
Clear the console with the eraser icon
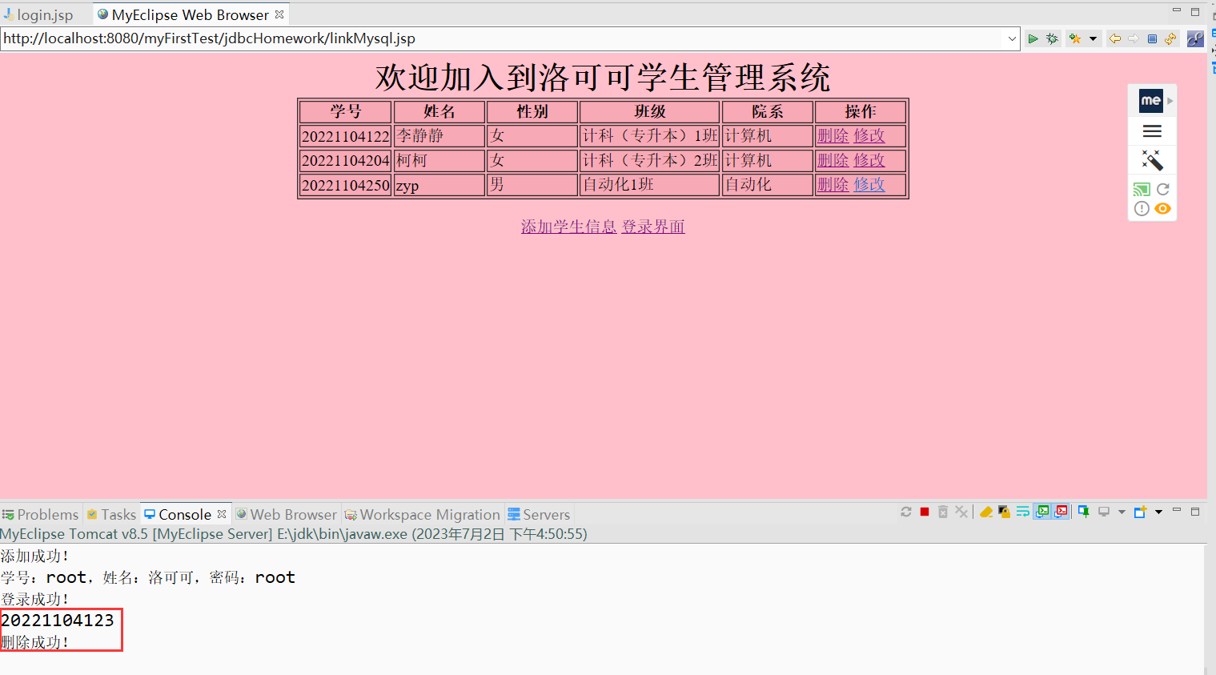point(986,512)
